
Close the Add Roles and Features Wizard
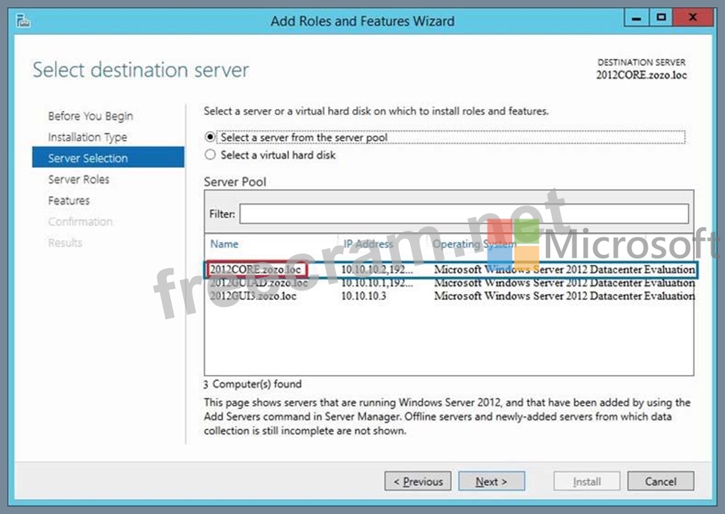tap(692, 18)
